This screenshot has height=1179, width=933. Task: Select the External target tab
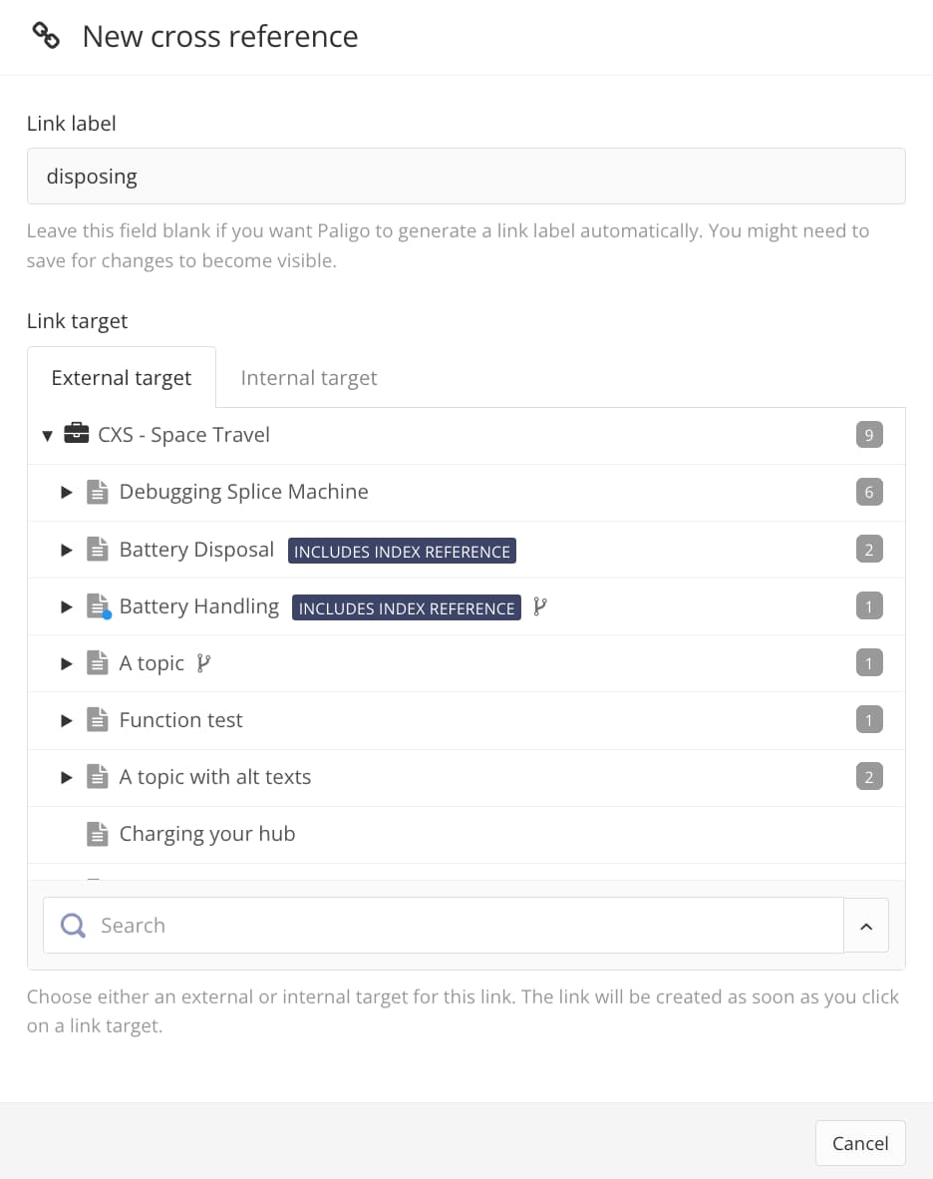121,377
